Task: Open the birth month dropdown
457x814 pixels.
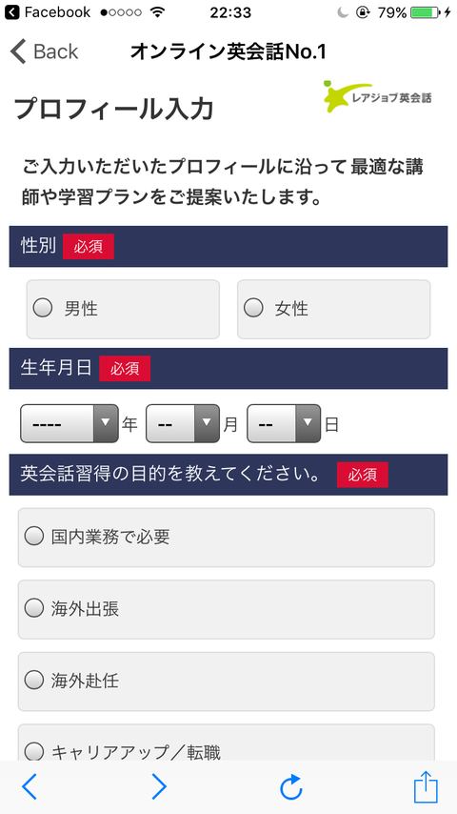Action: click(183, 423)
